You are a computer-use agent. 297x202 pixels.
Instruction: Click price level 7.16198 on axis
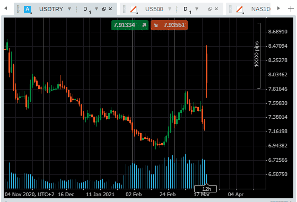click(278, 131)
